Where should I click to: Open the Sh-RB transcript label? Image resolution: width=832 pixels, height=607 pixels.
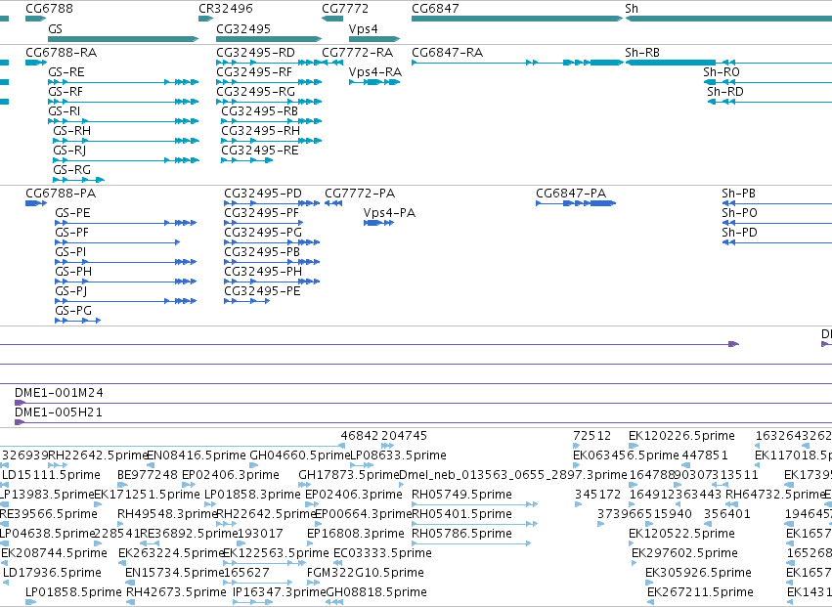(642, 53)
